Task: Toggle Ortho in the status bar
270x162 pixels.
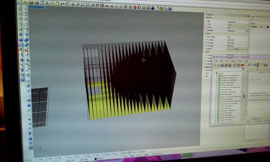Action: coord(132,155)
